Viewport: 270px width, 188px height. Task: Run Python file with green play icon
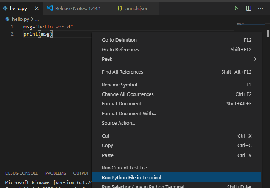click(236, 8)
